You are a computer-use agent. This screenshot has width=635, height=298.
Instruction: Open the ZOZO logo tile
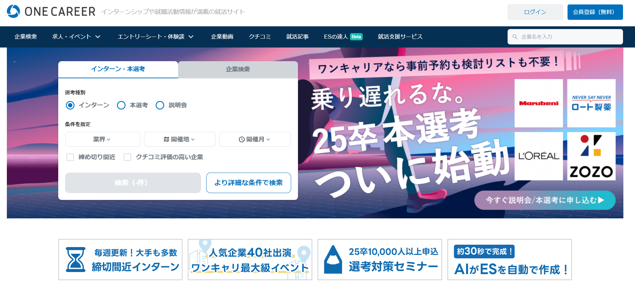pyautogui.click(x=592, y=156)
